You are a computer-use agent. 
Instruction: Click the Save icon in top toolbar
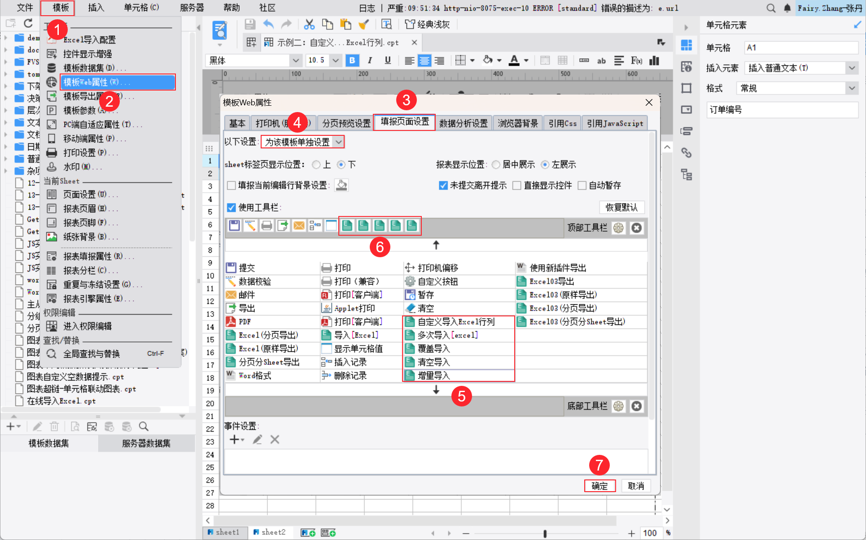point(250,24)
